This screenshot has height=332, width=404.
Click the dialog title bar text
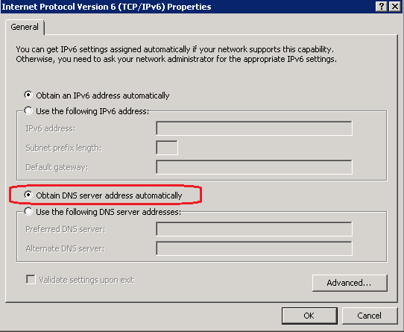coord(107,7)
